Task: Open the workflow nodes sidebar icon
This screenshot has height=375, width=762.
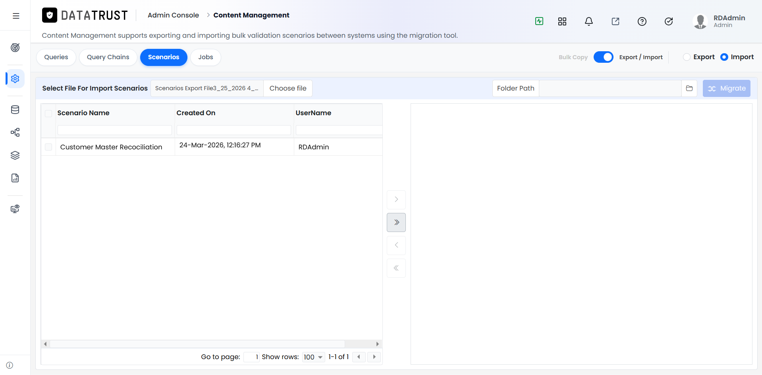Action: point(15,132)
